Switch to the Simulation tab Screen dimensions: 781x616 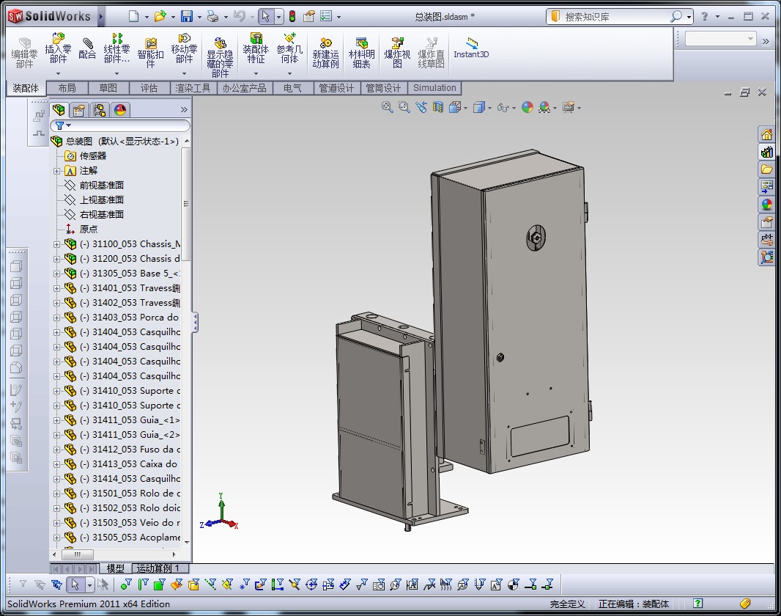[x=434, y=88]
